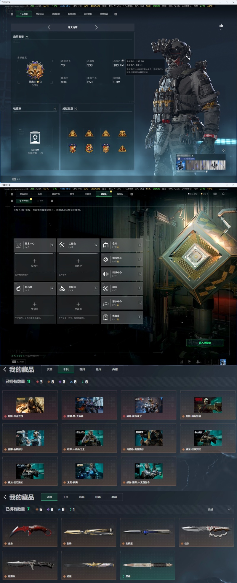Screen dimensions: 237x583
Task: Click left chevron next to 烽火地带
Action: (x=49, y=27)
